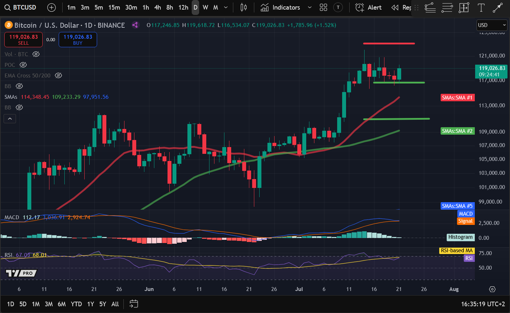Click the MACD scale label

click(x=466, y=214)
